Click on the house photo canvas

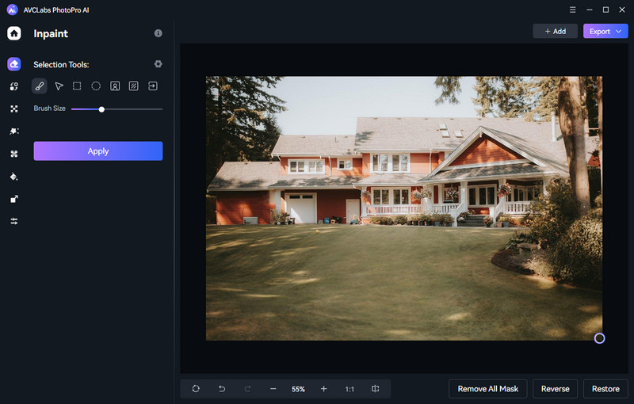(x=404, y=208)
